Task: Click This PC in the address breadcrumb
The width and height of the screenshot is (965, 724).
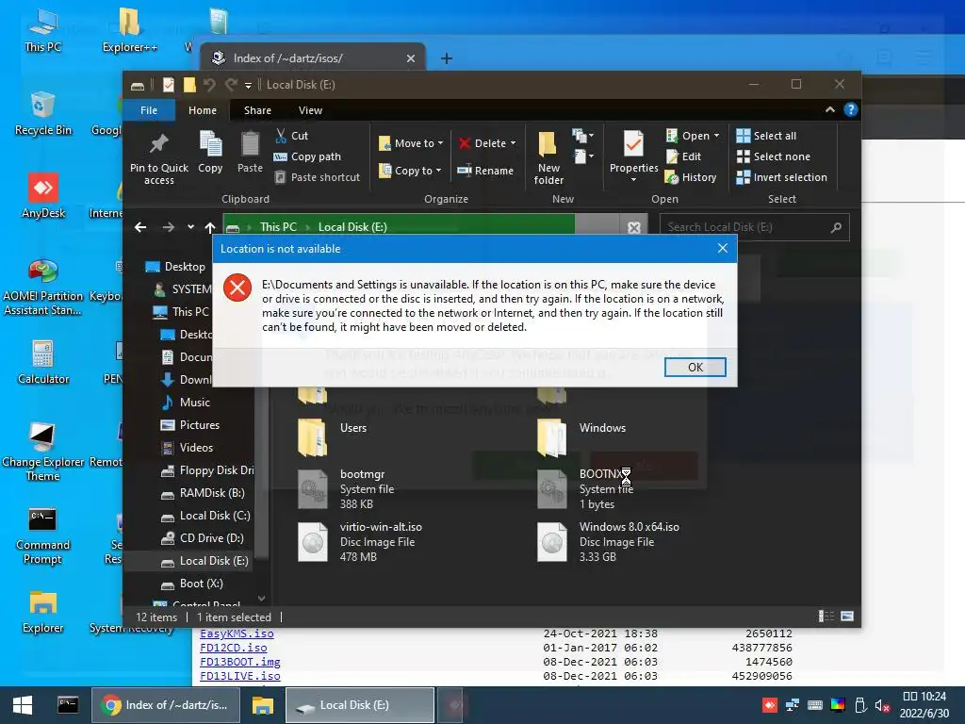Action: click(278, 227)
